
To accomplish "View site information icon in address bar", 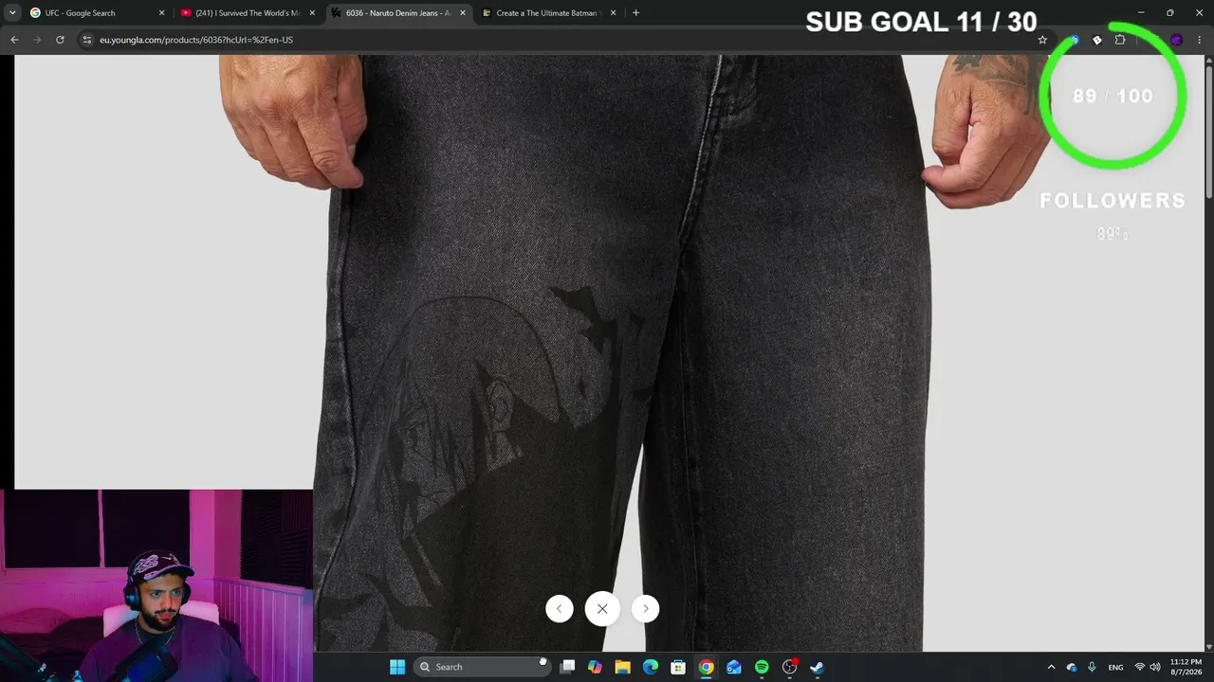I will [87, 40].
